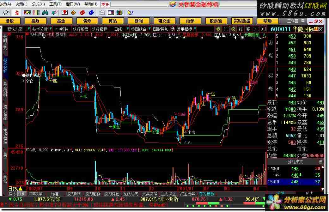Expand the 常用指标 dropdown arrow

tap(195, 29)
